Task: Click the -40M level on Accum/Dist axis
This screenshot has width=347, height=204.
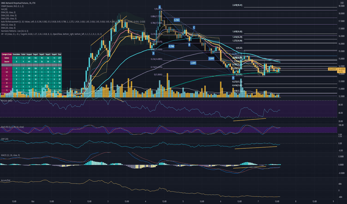Action: coord(340,197)
